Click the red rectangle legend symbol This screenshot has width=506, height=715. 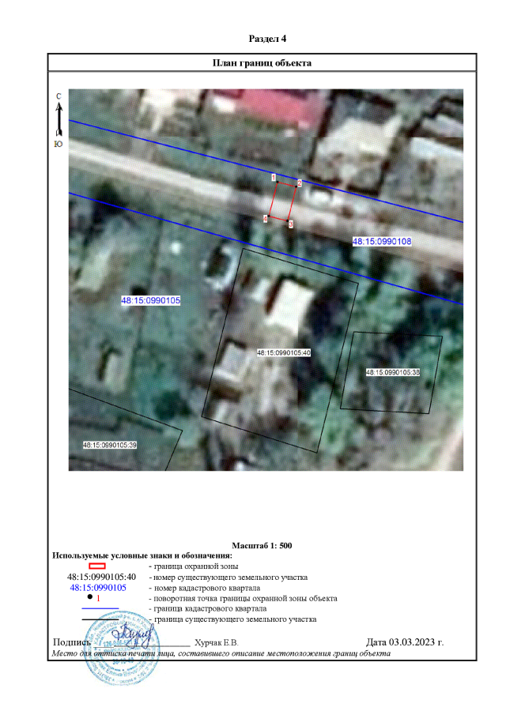pyautogui.click(x=96, y=566)
